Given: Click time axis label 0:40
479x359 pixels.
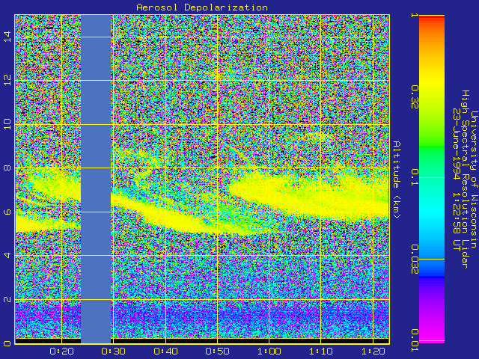Looking at the screenshot, I should pos(165,352).
